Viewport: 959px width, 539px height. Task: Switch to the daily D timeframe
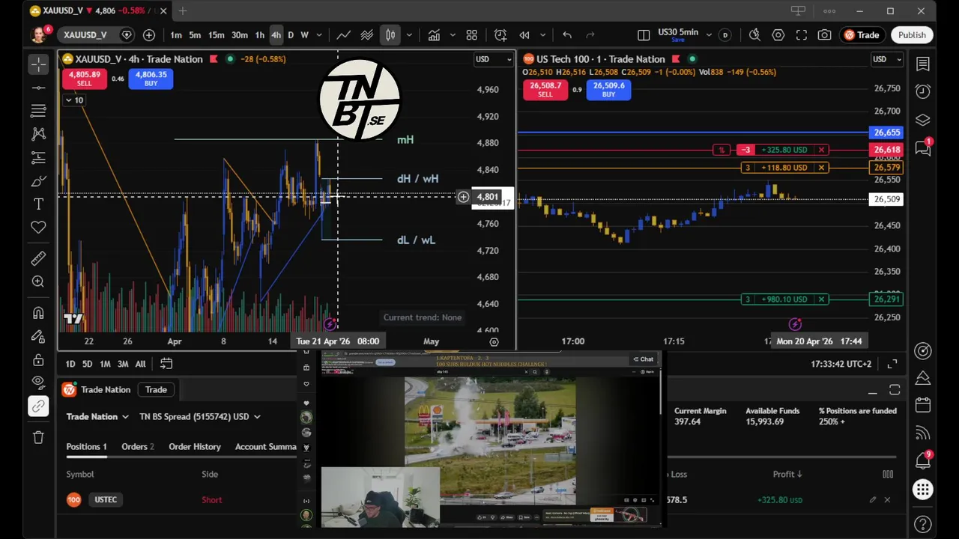pyautogui.click(x=291, y=35)
